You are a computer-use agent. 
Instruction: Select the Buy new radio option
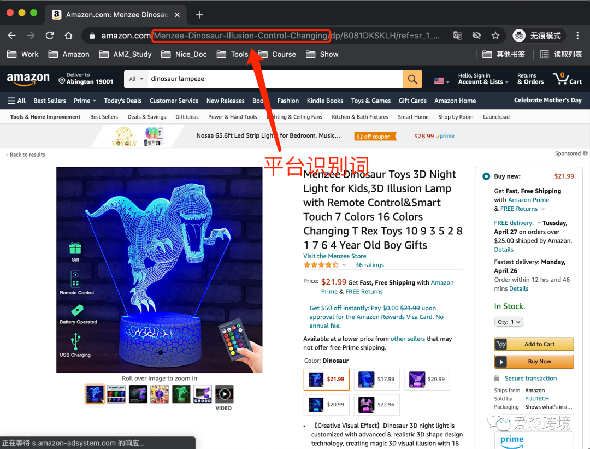coord(486,176)
